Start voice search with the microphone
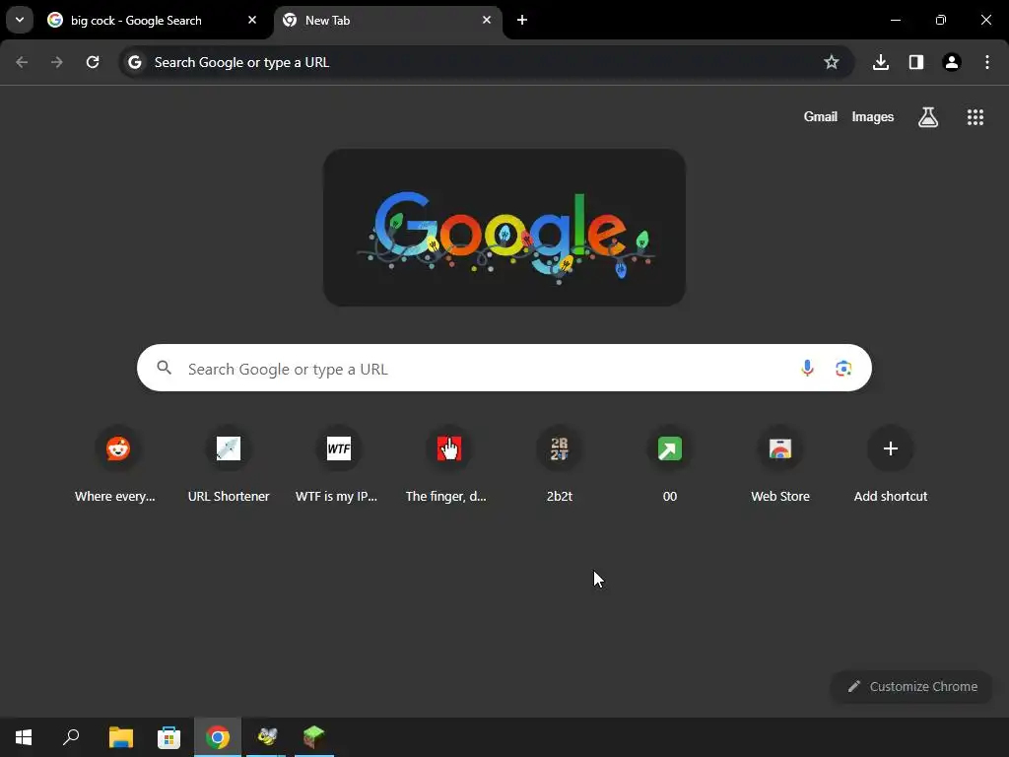1009x757 pixels. [807, 369]
